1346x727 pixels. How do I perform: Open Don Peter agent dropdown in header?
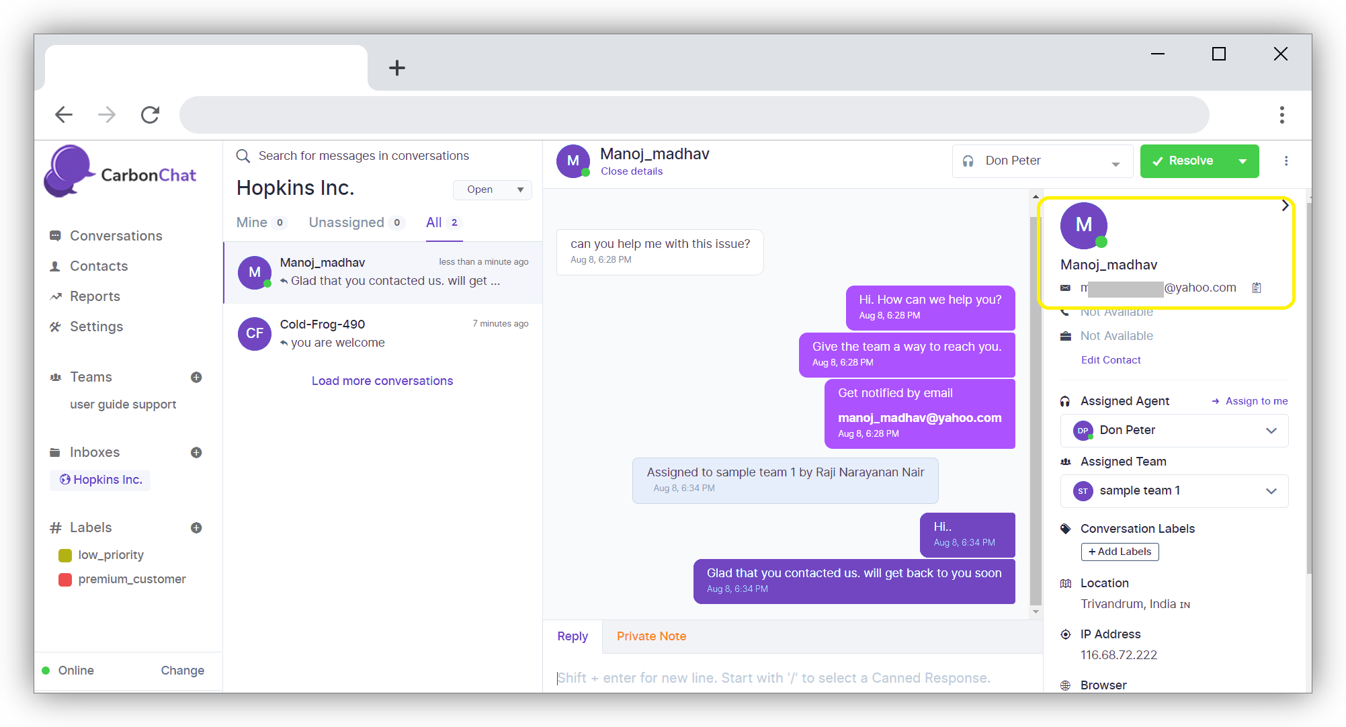[1042, 161]
